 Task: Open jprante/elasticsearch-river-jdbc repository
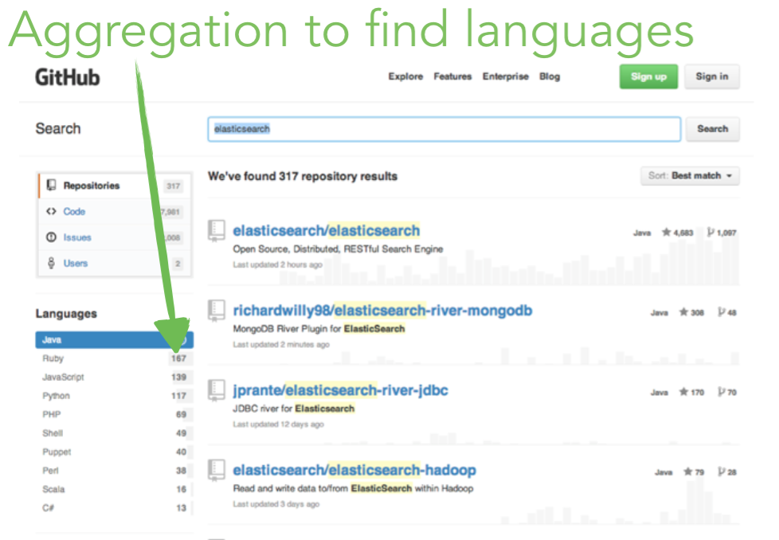tap(340, 390)
